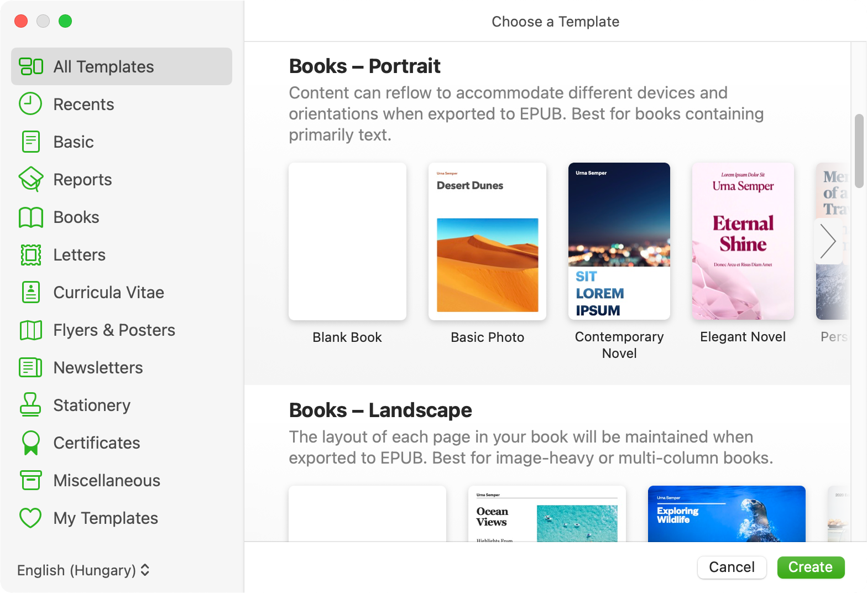Open the Recents category label
Screen dimensions: 867x593
[83, 105]
